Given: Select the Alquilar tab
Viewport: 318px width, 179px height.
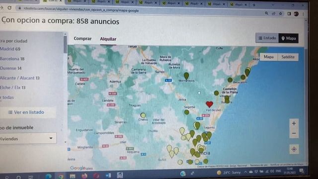Looking at the screenshot, I should point(108,39).
